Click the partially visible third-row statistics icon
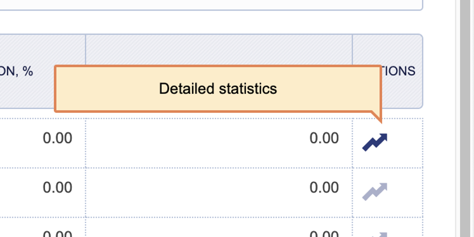 tap(374, 234)
